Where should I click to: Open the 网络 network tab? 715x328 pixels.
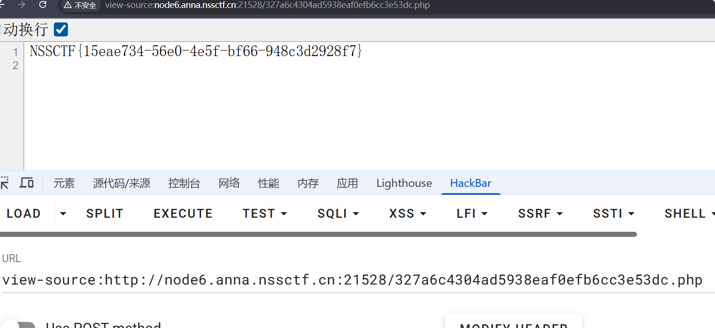point(229,183)
